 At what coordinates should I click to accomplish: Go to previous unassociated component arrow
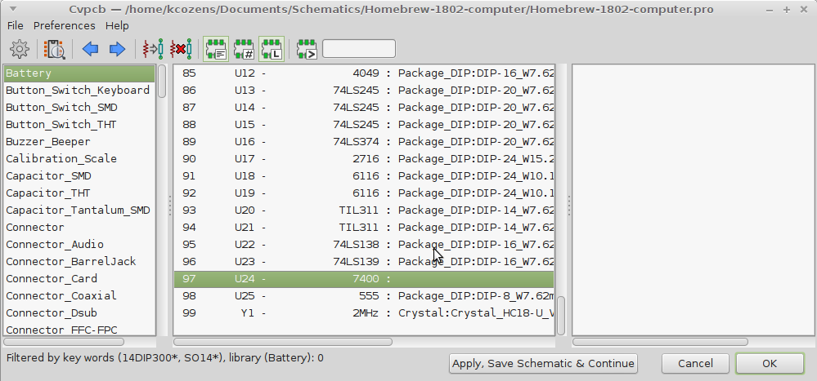click(91, 50)
